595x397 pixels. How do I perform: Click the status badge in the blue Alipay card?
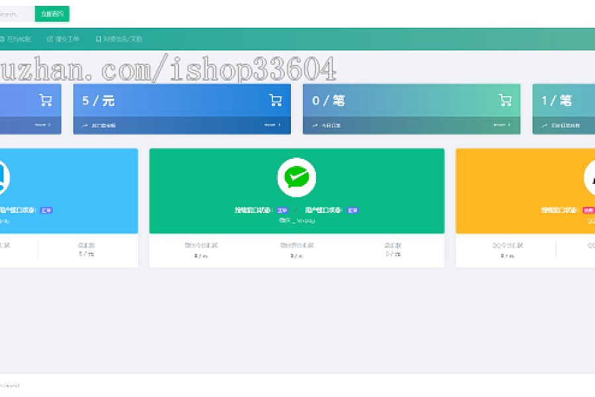[46, 210]
